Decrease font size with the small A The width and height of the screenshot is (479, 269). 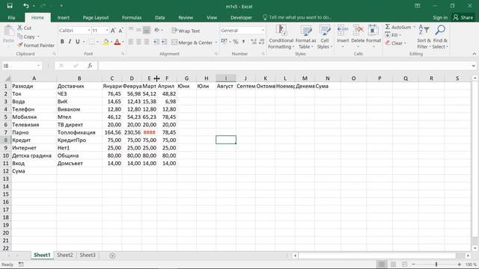pyautogui.click(x=120, y=31)
